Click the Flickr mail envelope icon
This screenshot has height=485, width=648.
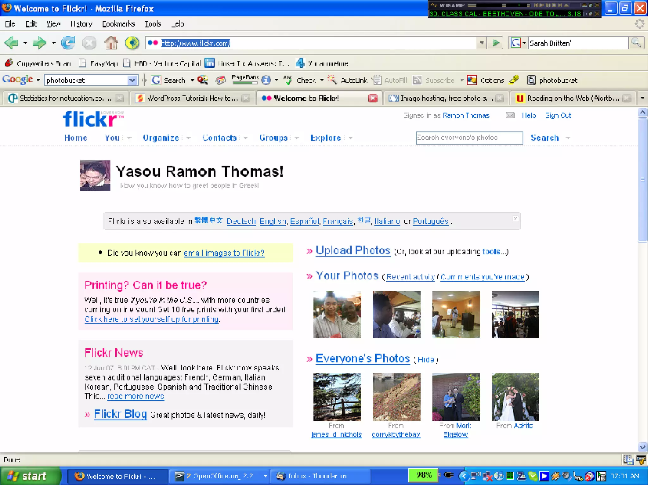click(510, 115)
